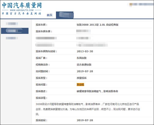Click the WWW.AQSIQAUTO.COM address text
Viewport: 154px width, 125px height.
click(x=22, y=10)
